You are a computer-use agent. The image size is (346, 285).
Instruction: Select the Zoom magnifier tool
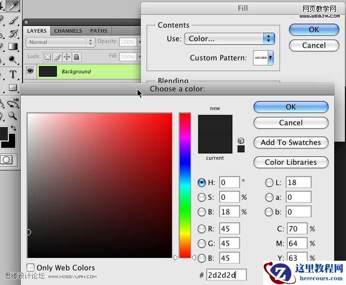pyautogui.click(x=12, y=116)
